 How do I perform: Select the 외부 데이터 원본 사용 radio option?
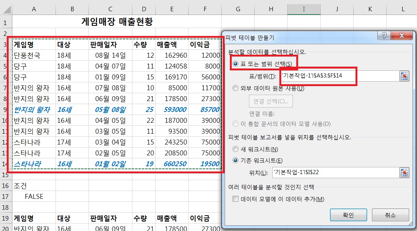click(235, 88)
